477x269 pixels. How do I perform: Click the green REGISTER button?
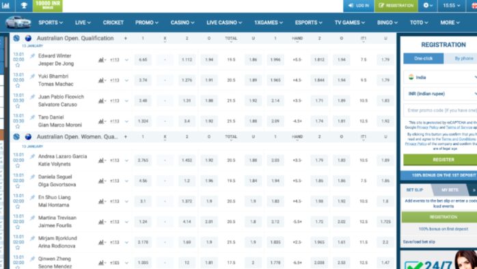tap(441, 159)
